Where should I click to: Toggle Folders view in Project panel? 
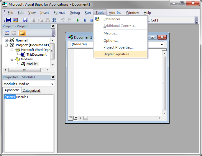pos(22,33)
